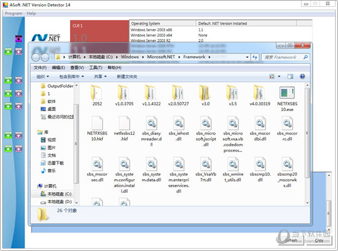The image size is (338, 251).
Task: Click the navigation pane scrollbar
Action: tap(76, 144)
